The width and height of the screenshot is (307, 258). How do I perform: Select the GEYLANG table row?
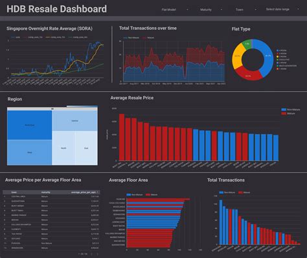coord(51,239)
